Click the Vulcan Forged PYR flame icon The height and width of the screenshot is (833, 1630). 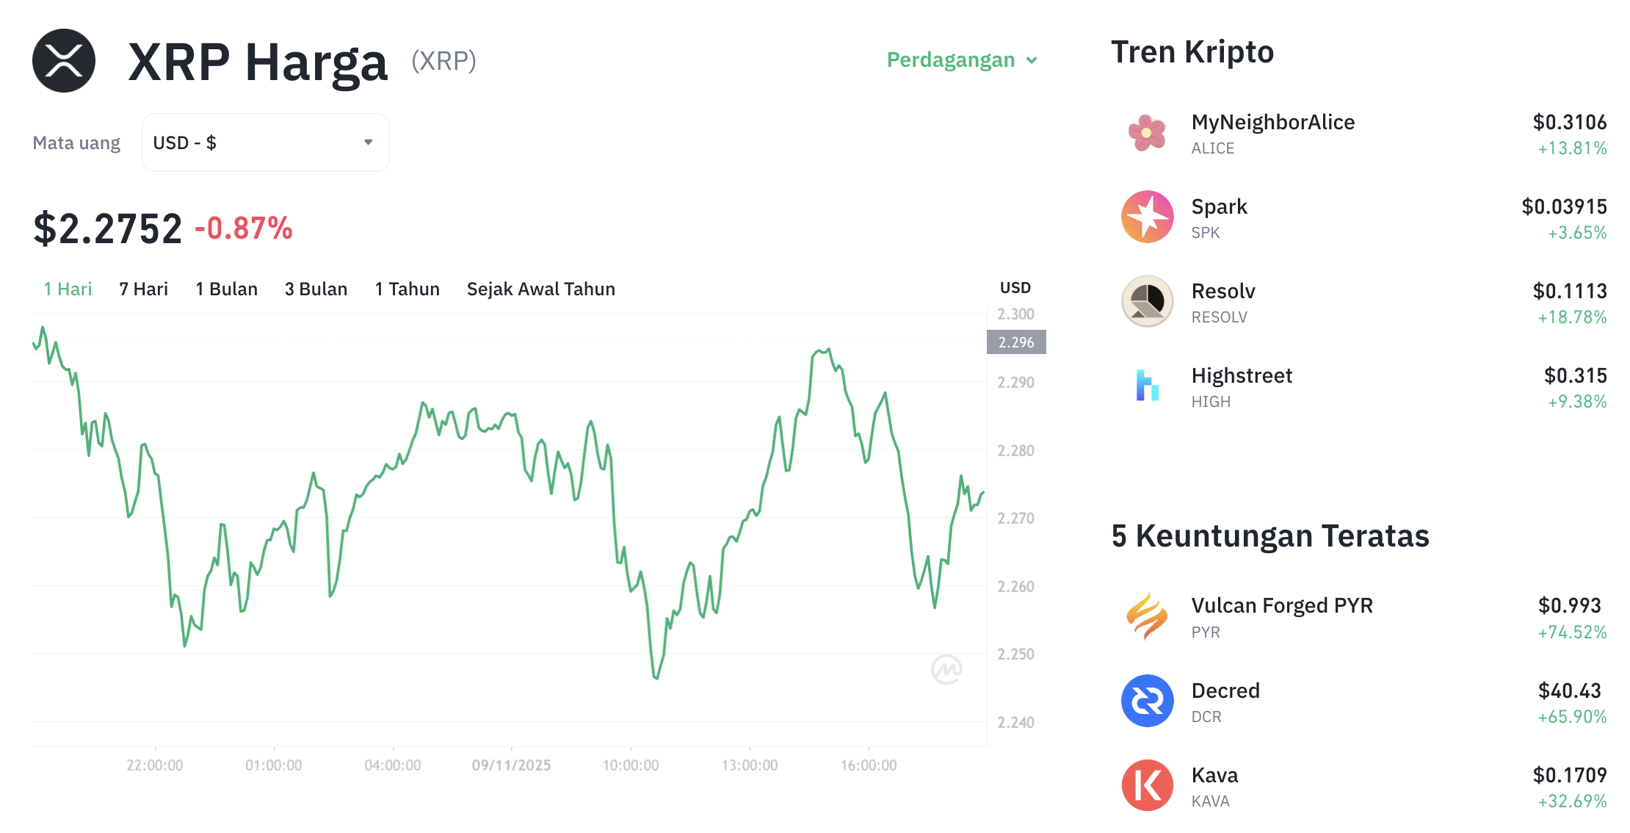coord(1146,618)
